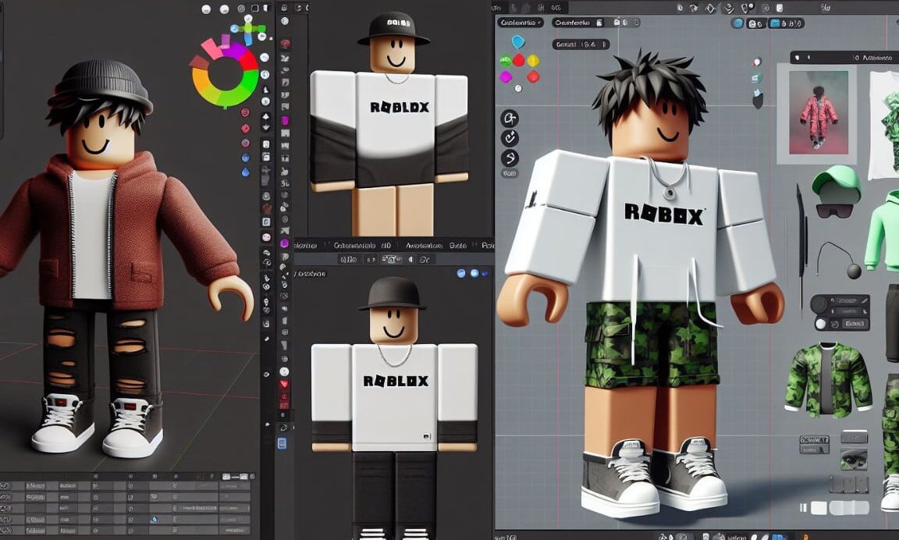Toggle the white circle in small control panel

tap(820, 325)
